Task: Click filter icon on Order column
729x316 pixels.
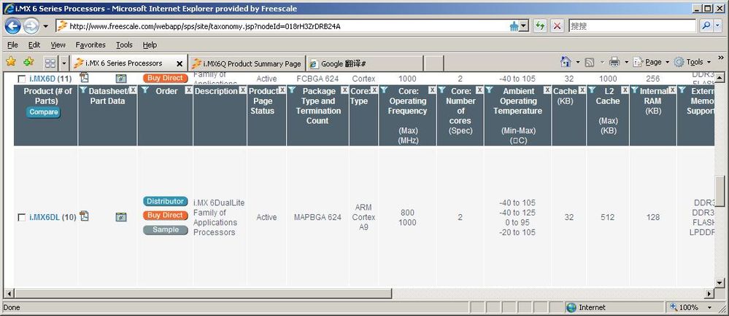Action: (x=145, y=90)
